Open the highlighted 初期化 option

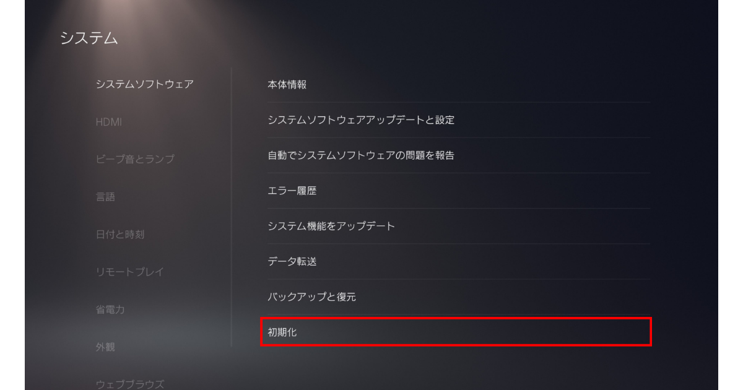coord(456,332)
